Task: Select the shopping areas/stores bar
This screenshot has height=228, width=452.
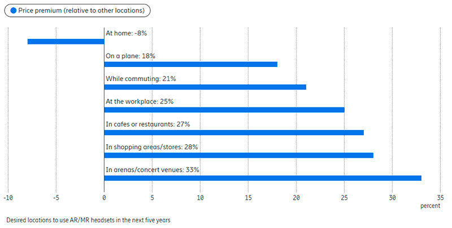Action: [238, 155]
